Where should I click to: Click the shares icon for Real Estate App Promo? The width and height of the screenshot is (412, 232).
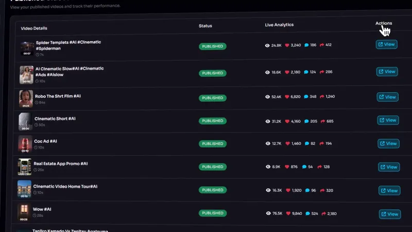320,167
